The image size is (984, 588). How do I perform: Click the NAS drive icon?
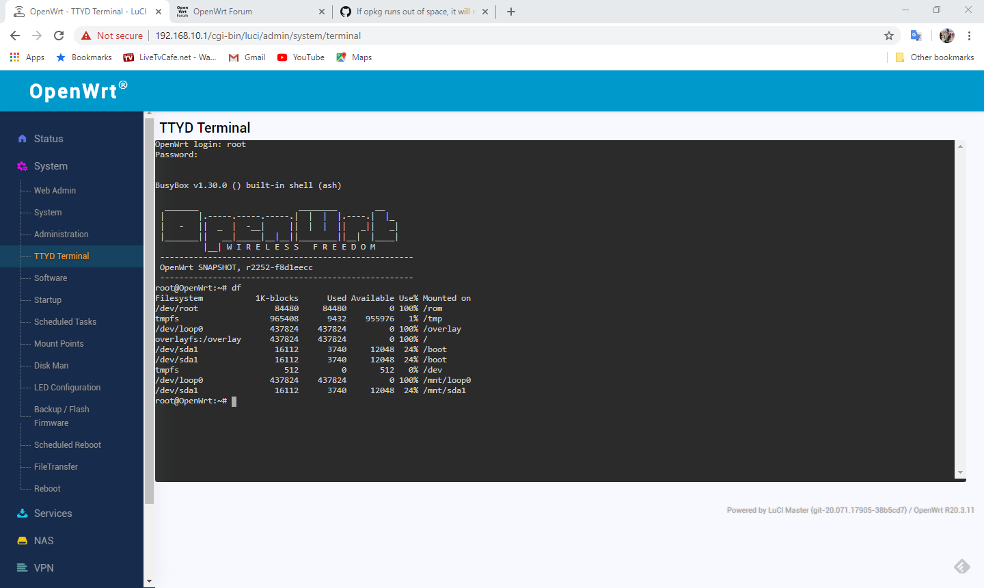[x=22, y=541]
